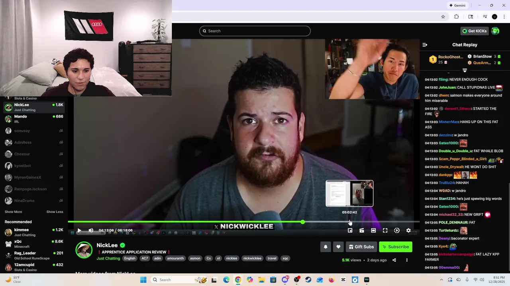510x286 pixels.
Task: Open recommended channel 12amcupid
Action: (34, 267)
